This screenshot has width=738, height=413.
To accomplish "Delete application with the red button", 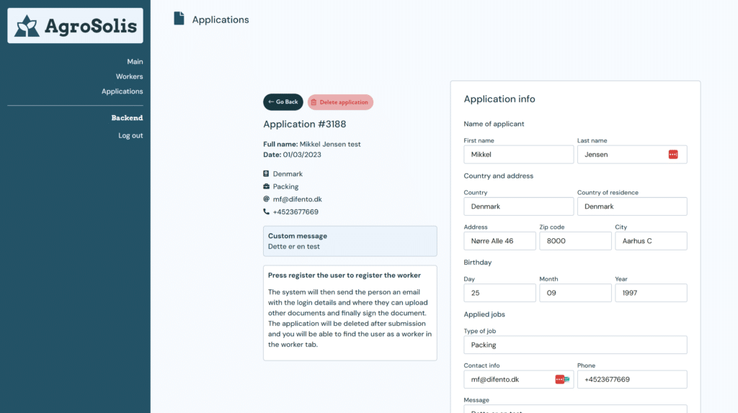I will click(x=340, y=102).
